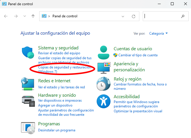
Task: Click Agregar un dispositivo
Action: coord(55,105)
